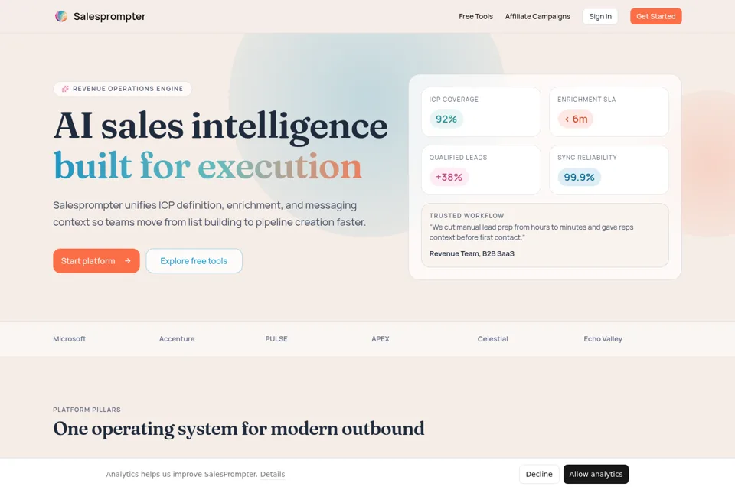Click the ENRICHMENT SLA card label
This screenshot has width=735, height=490.
pos(586,100)
